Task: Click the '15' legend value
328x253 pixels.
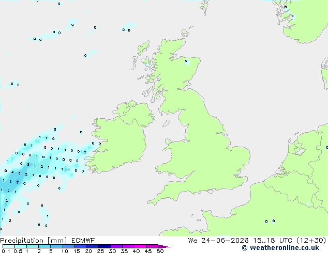Action: tap(77, 251)
